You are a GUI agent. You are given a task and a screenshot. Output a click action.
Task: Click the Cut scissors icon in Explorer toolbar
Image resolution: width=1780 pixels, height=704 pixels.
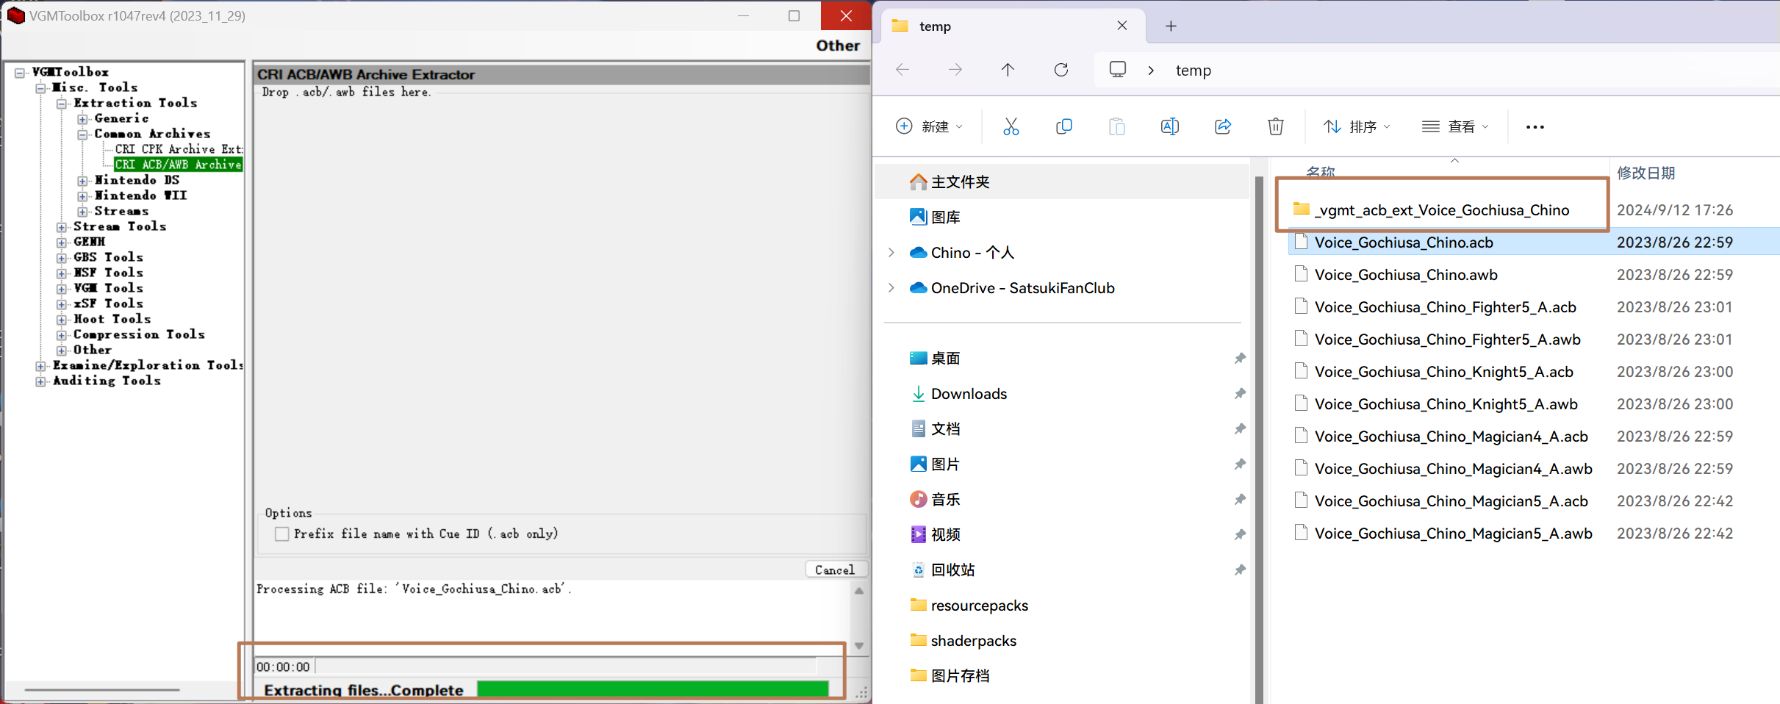pyautogui.click(x=1011, y=126)
